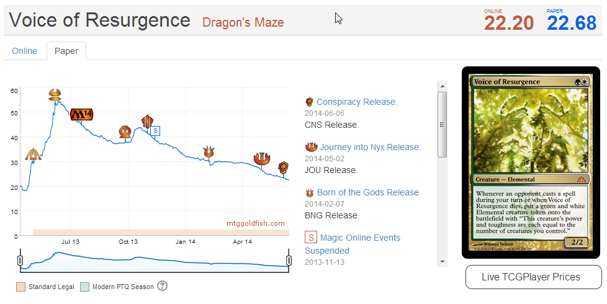Select the Paper tab

coord(66,51)
